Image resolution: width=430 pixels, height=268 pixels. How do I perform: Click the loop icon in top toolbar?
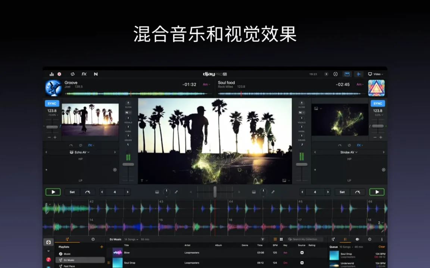click(73, 74)
